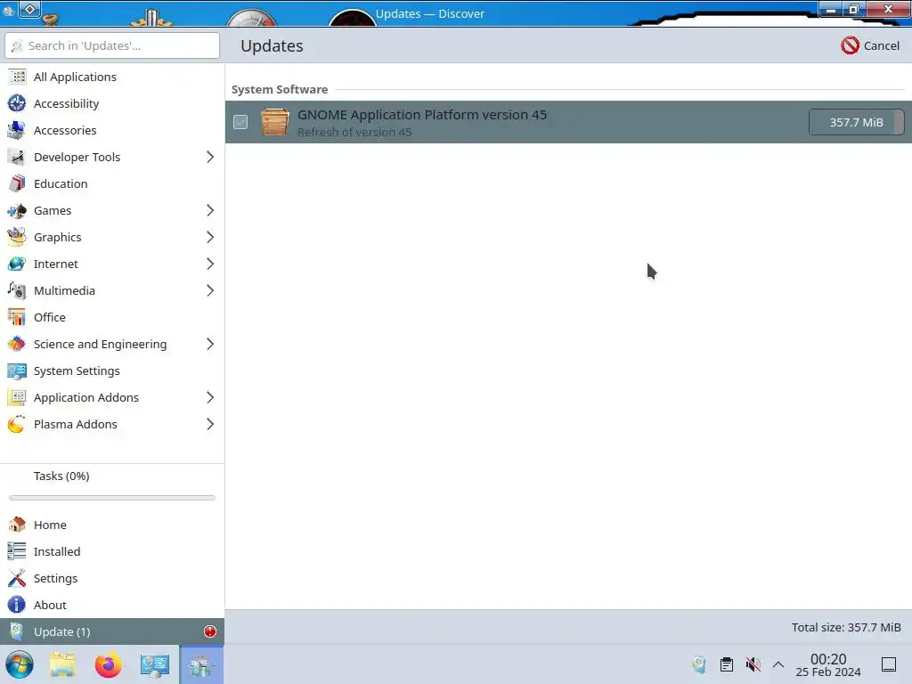Uncheck the GNOME Application Platform checkbox

click(240, 122)
